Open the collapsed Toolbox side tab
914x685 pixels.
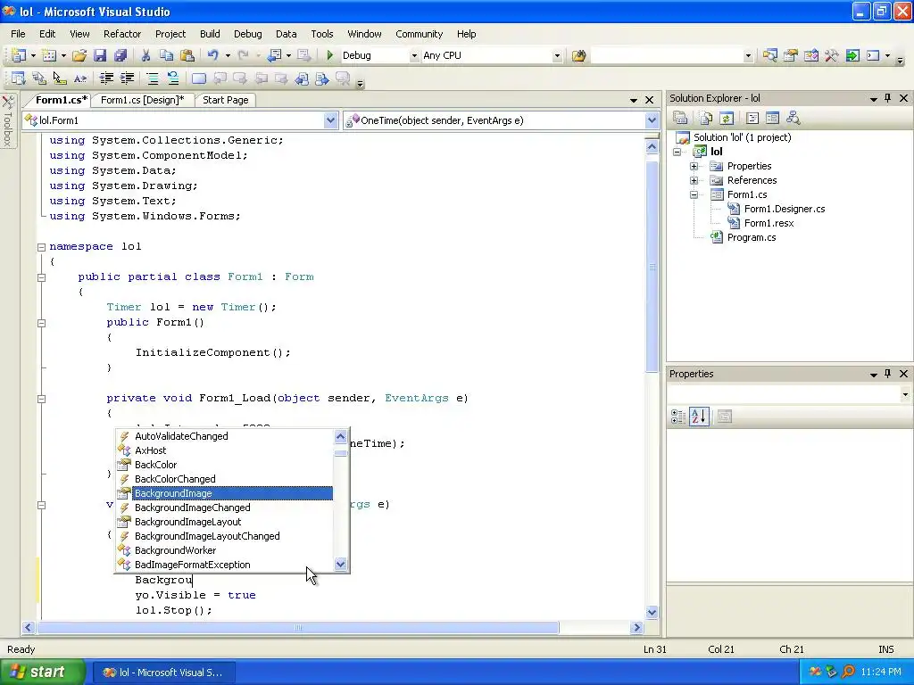tap(7, 120)
